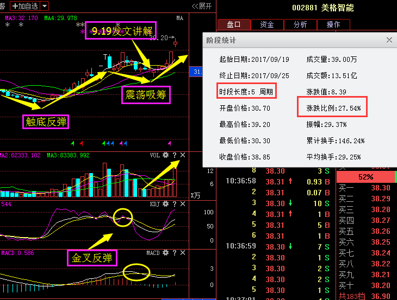
Task: Expand the chart using 展开 button
Action: (202, 6)
